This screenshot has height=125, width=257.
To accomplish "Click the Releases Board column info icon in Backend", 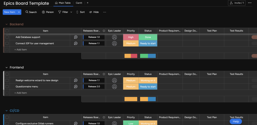I will (104, 31).
